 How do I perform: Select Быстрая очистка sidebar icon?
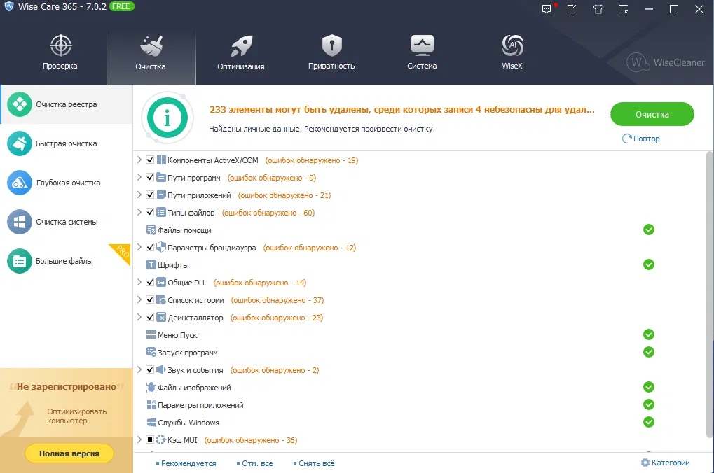(20, 143)
